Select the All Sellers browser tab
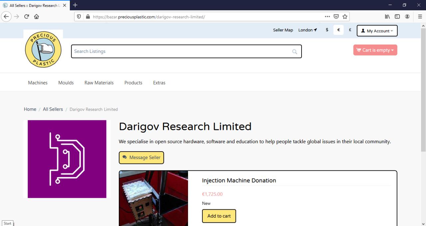 coord(35,5)
